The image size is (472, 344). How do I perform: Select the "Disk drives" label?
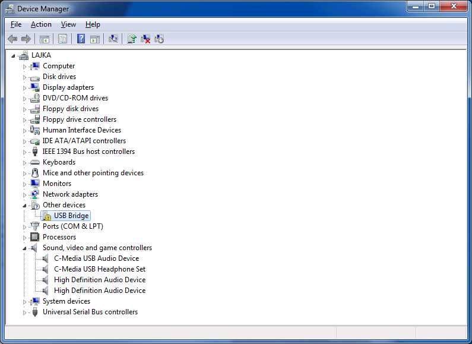(59, 77)
